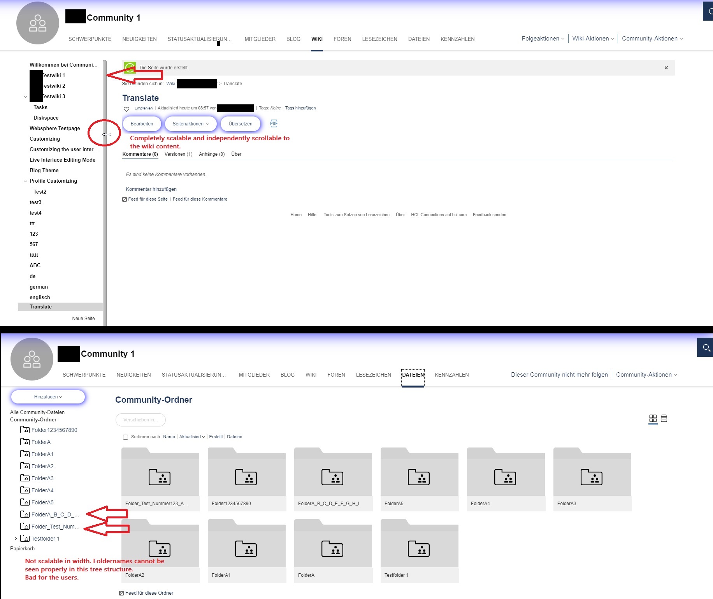Viewport: 713px width, 599px height.
Task: Open Wiki-Aktionen menu
Action: [592, 39]
